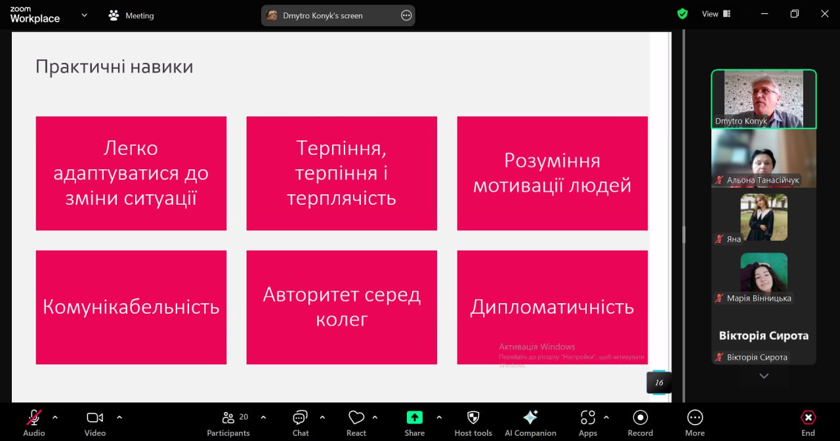This screenshot has height=441, width=840.
Task: Expand video options arrow next to Video
Action: [119, 417]
